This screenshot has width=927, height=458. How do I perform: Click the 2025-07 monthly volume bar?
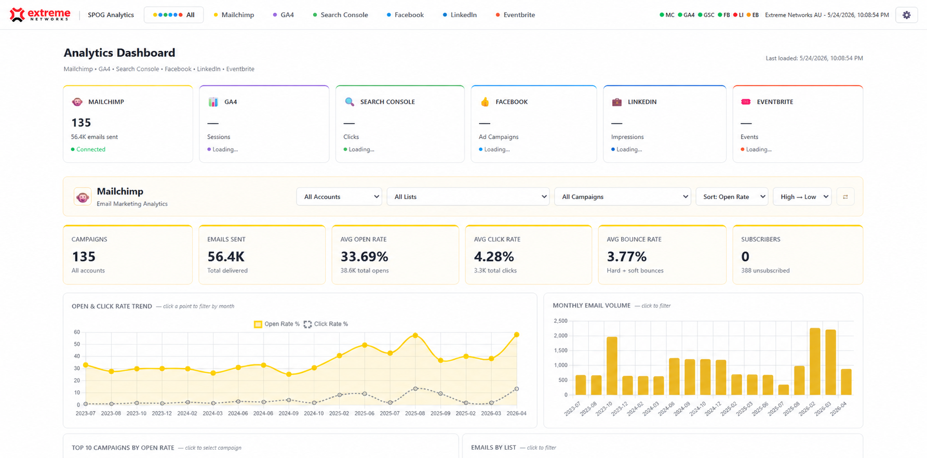point(784,390)
